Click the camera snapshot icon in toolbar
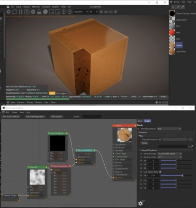The width and height of the screenshot is (196, 208). coord(111,12)
